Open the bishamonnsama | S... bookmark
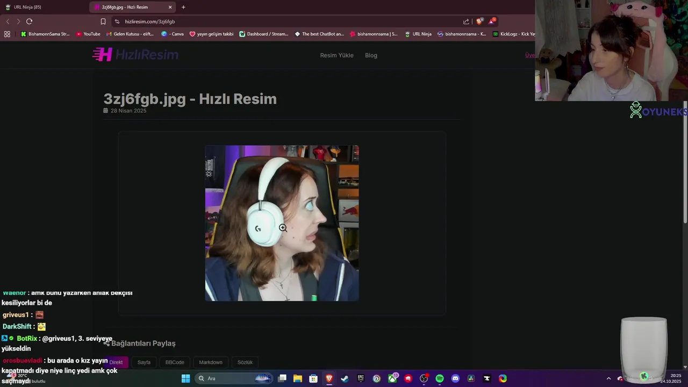688x387 pixels. [x=374, y=34]
